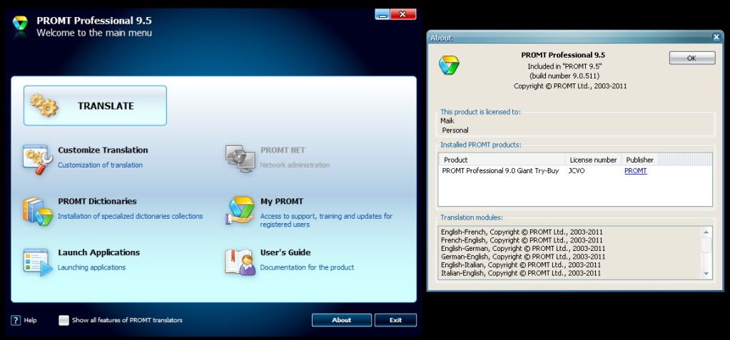The image size is (730, 340).
Task: Click the My PROMT hand icon
Action: point(240,210)
